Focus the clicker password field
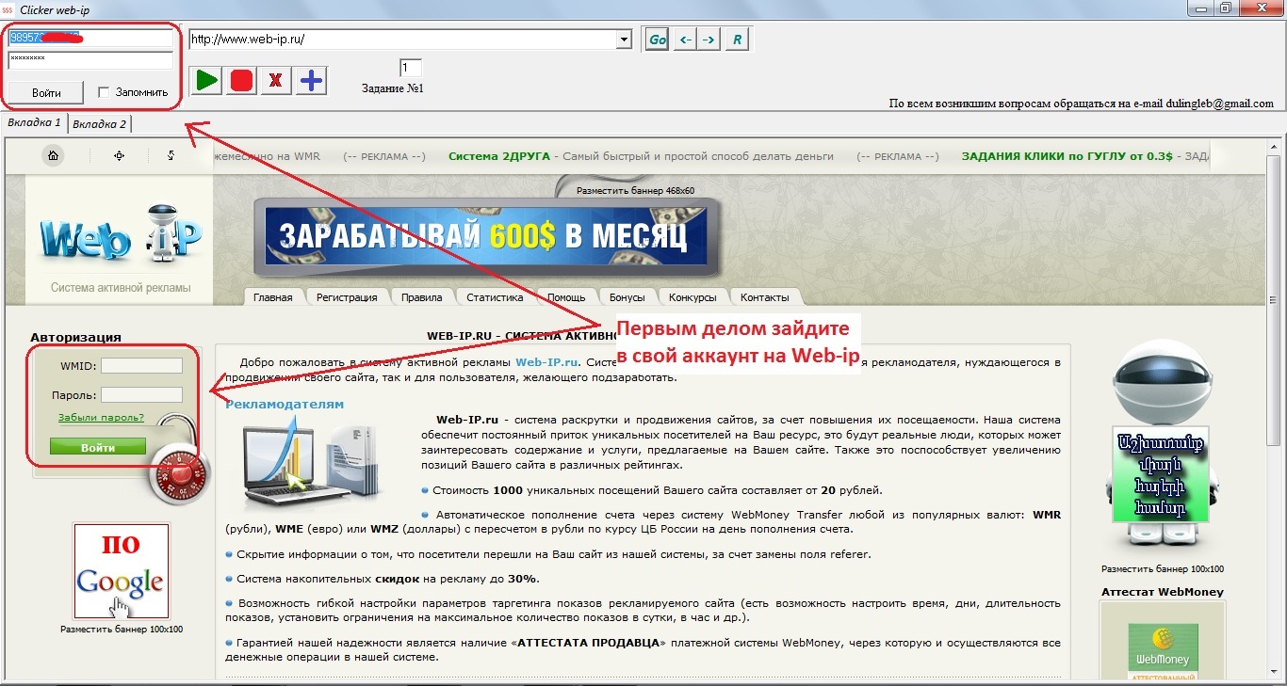The image size is (1287, 686). click(x=90, y=59)
